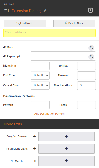The image size is (99, 168).
Task: Click the plus for Busy/No Answer exit
Action: click(66, 136)
